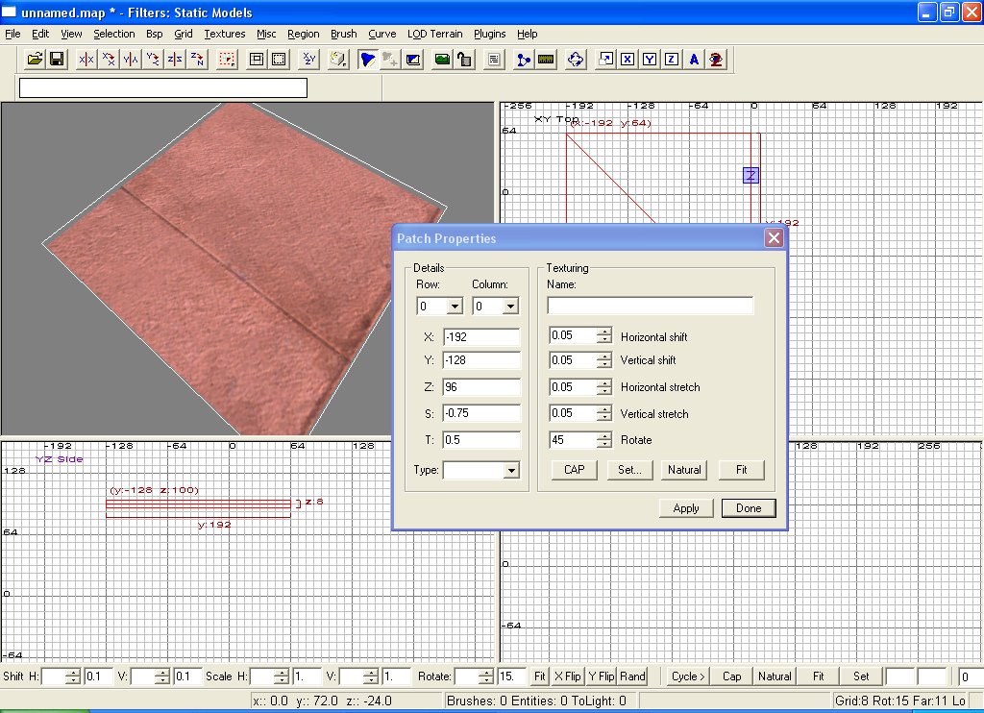Click the Save floppy disk icon
The image size is (984, 713).
point(57,60)
